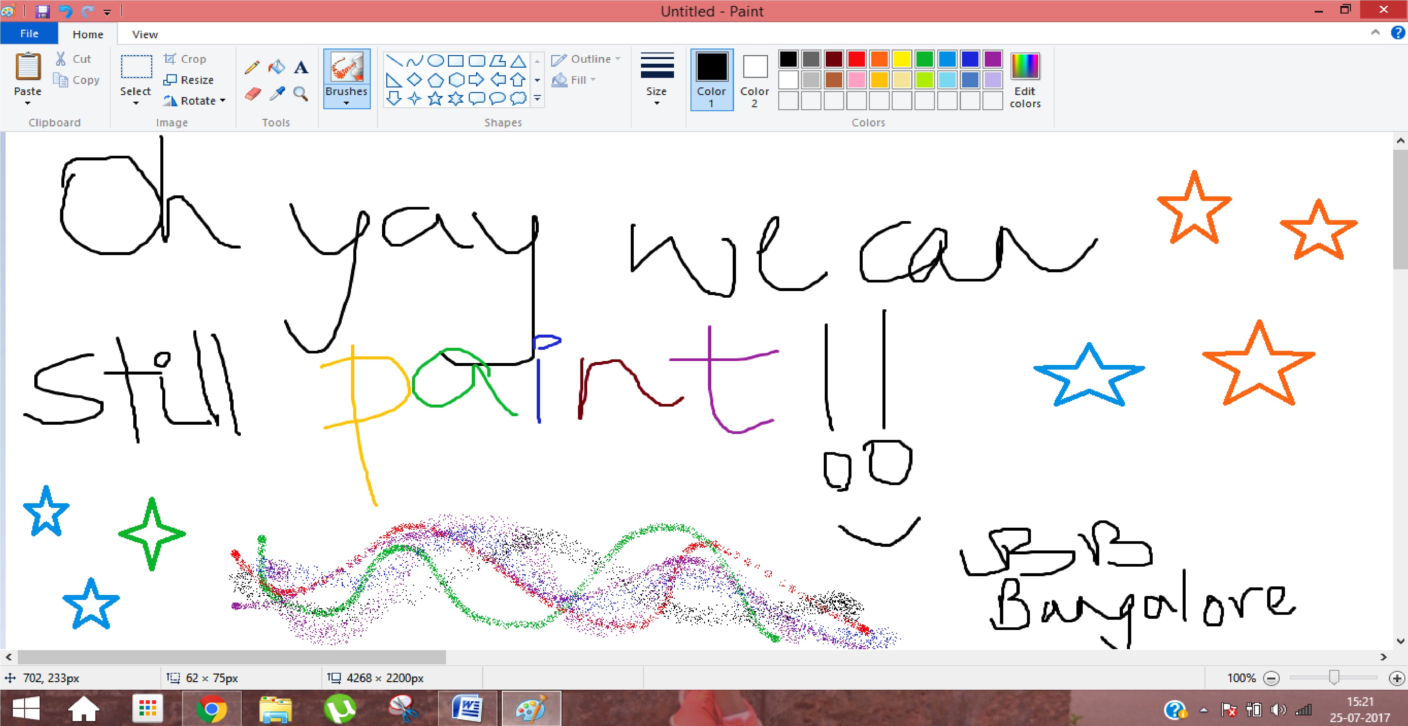Collapse the ribbon with the chevron

click(1375, 33)
